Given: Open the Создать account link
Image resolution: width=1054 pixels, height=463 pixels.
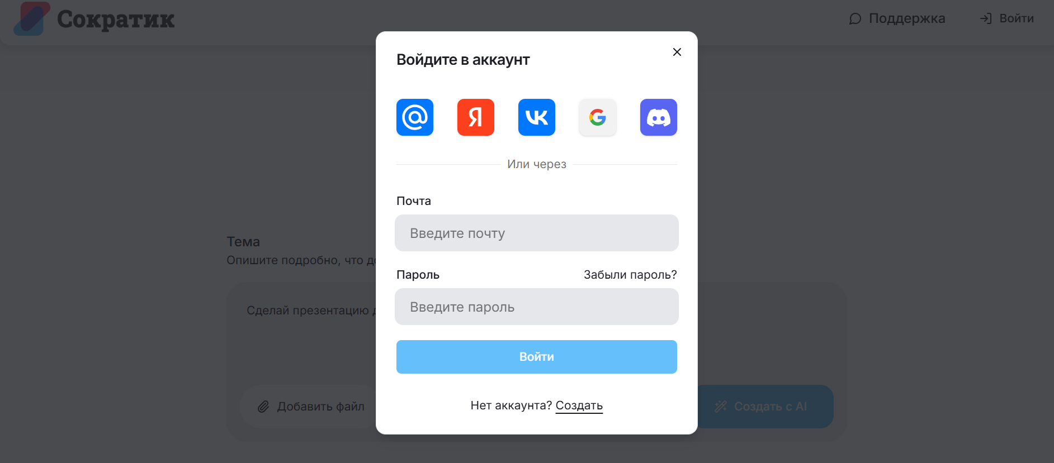Looking at the screenshot, I should coord(579,405).
